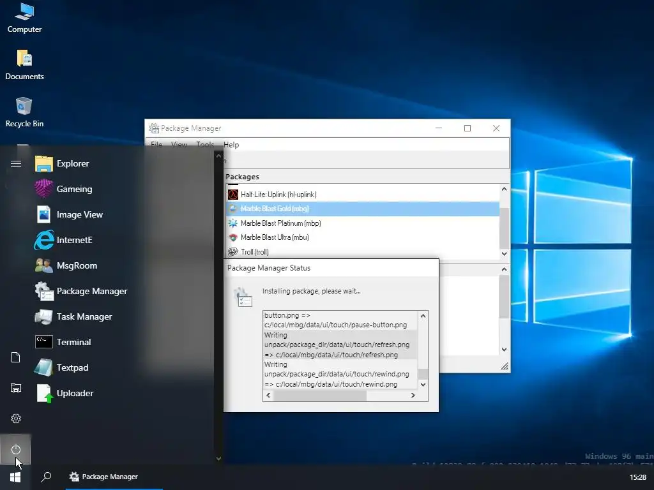Maximize the Package Manager window
The height and width of the screenshot is (490, 654).
[467, 128]
